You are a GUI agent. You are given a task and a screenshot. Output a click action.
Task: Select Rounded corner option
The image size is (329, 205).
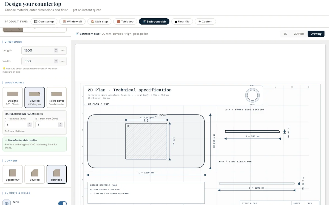coord(56,174)
